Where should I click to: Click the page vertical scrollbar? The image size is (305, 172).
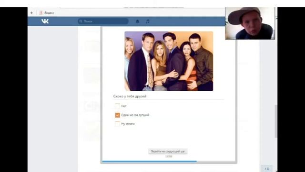pyautogui.click(x=276, y=121)
